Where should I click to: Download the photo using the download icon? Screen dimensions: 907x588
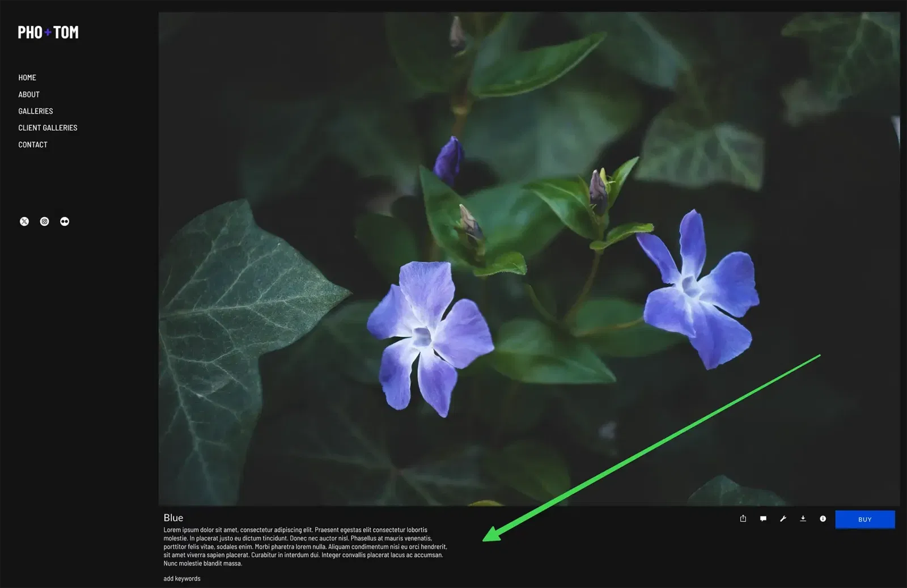tap(803, 518)
